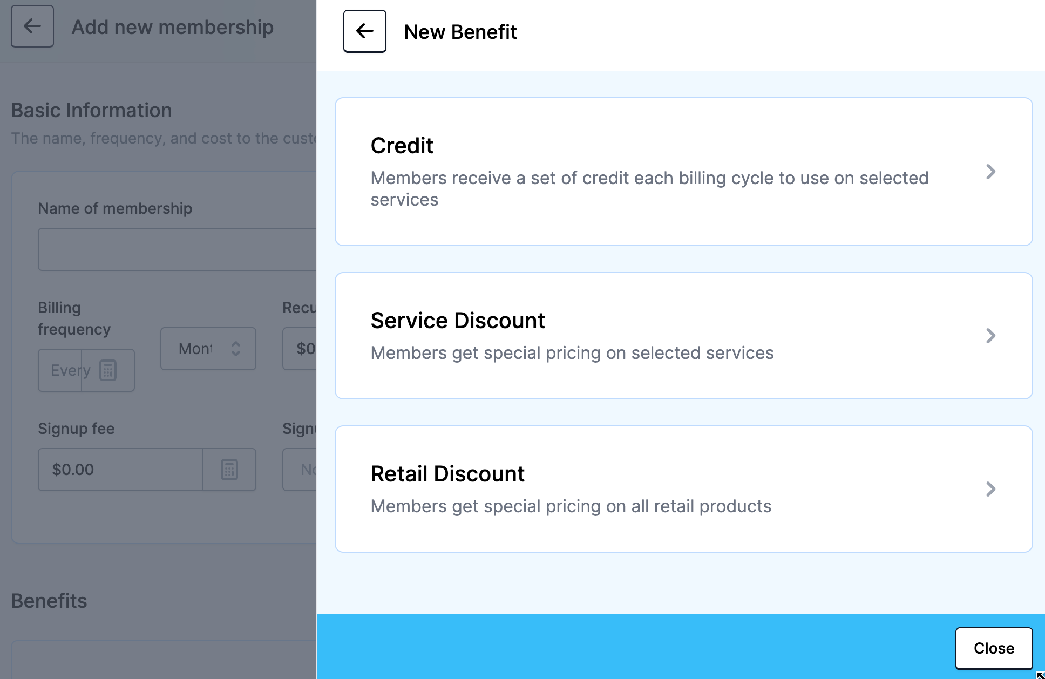Open the chevron on the Credit card
This screenshot has width=1045, height=679.
click(990, 172)
